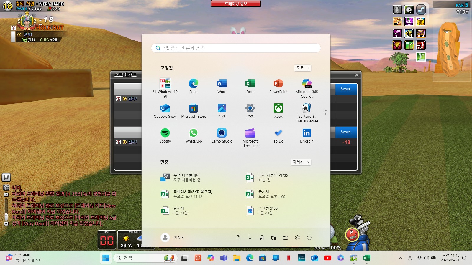Click the VIP VIII badge icon
This screenshot has height=265, width=472.
tap(421, 21)
